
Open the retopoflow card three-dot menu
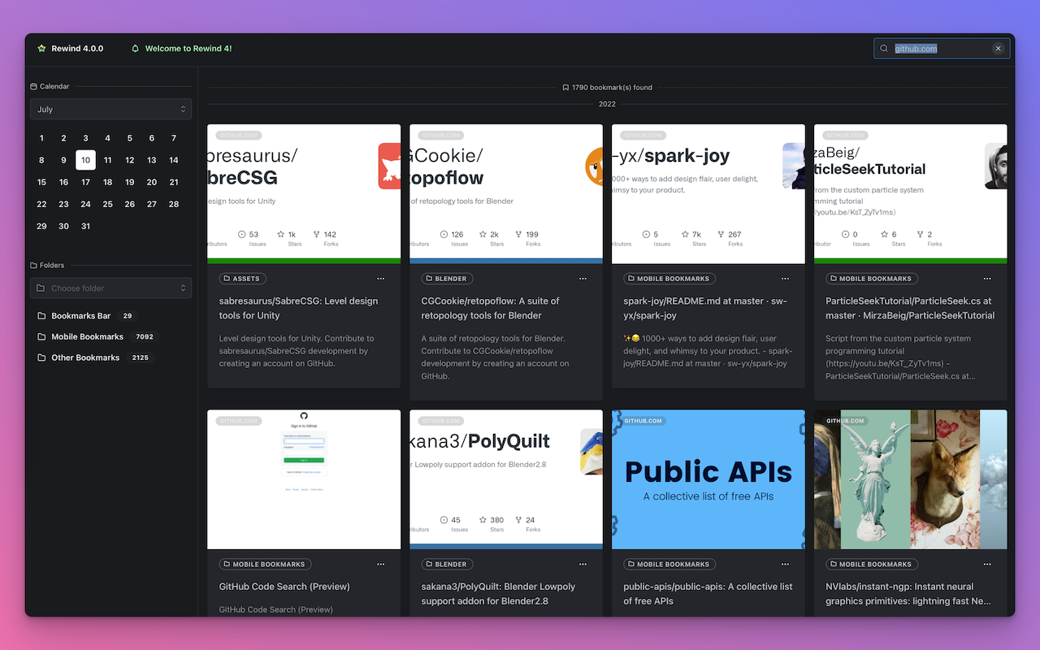tap(583, 279)
